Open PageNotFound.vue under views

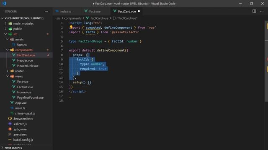[30, 97]
